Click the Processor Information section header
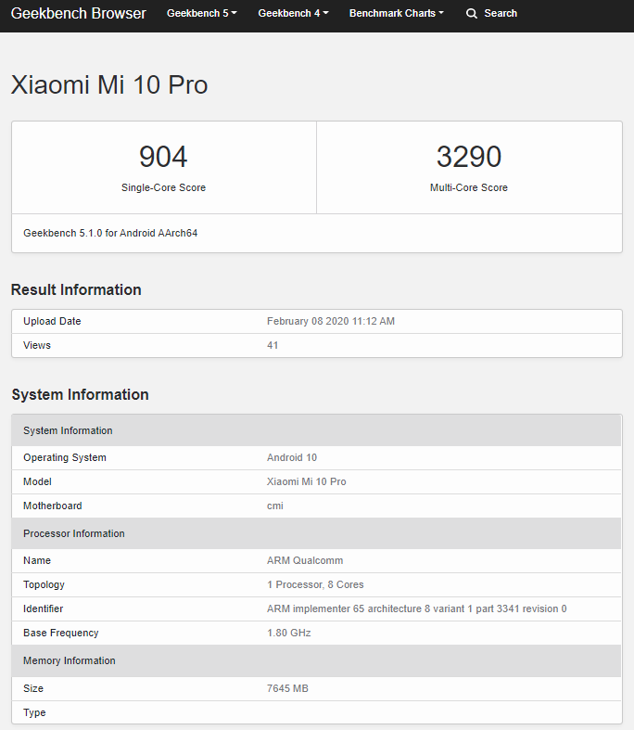This screenshot has height=730, width=634. [74, 533]
